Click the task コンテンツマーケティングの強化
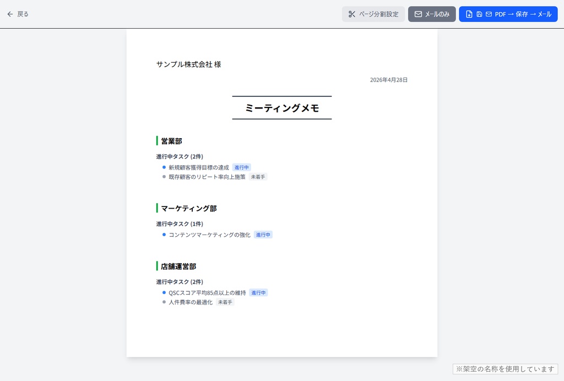This screenshot has width=564, height=381. [209, 235]
